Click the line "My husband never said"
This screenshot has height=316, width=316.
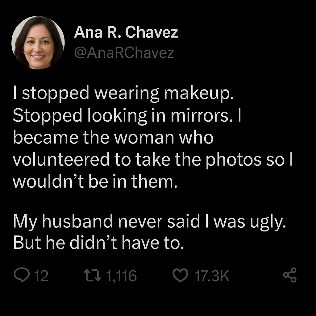click(150, 222)
